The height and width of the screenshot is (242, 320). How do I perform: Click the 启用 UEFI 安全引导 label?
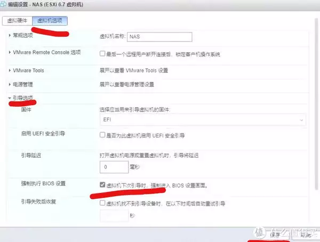[43, 134]
